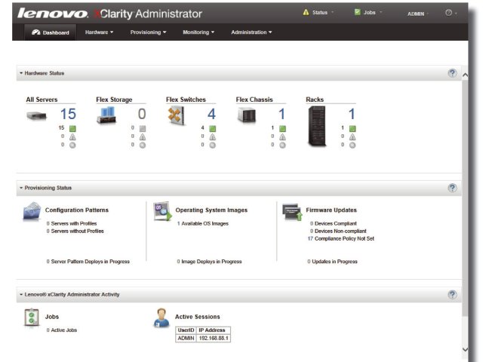Screen dimensions: 483x362
Task: Click 0 Active Jobs
Action: (x=62, y=330)
